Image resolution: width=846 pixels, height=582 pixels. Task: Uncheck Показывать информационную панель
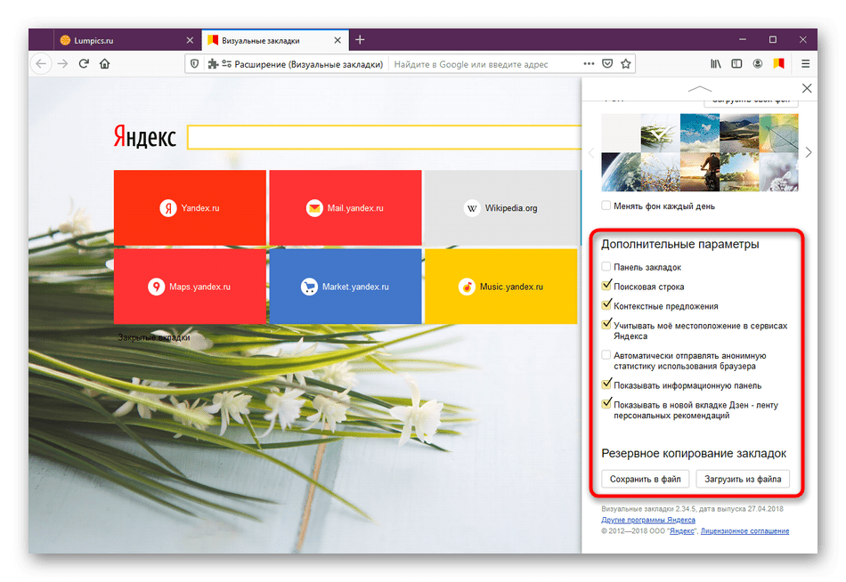(x=606, y=384)
